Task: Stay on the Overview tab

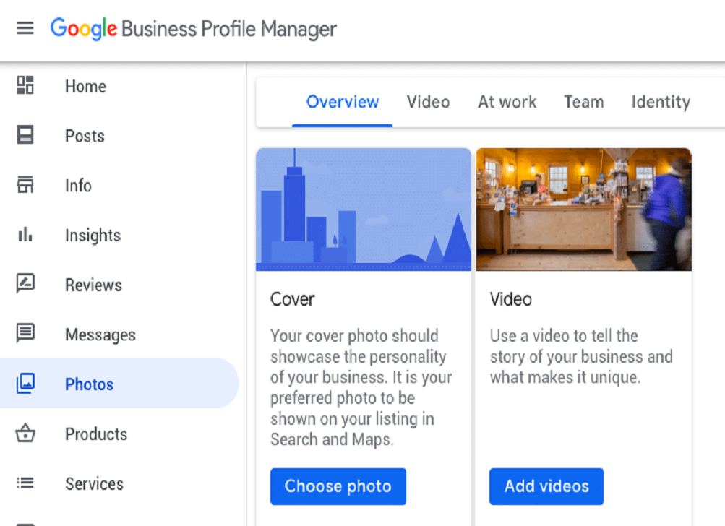Action: (x=343, y=102)
